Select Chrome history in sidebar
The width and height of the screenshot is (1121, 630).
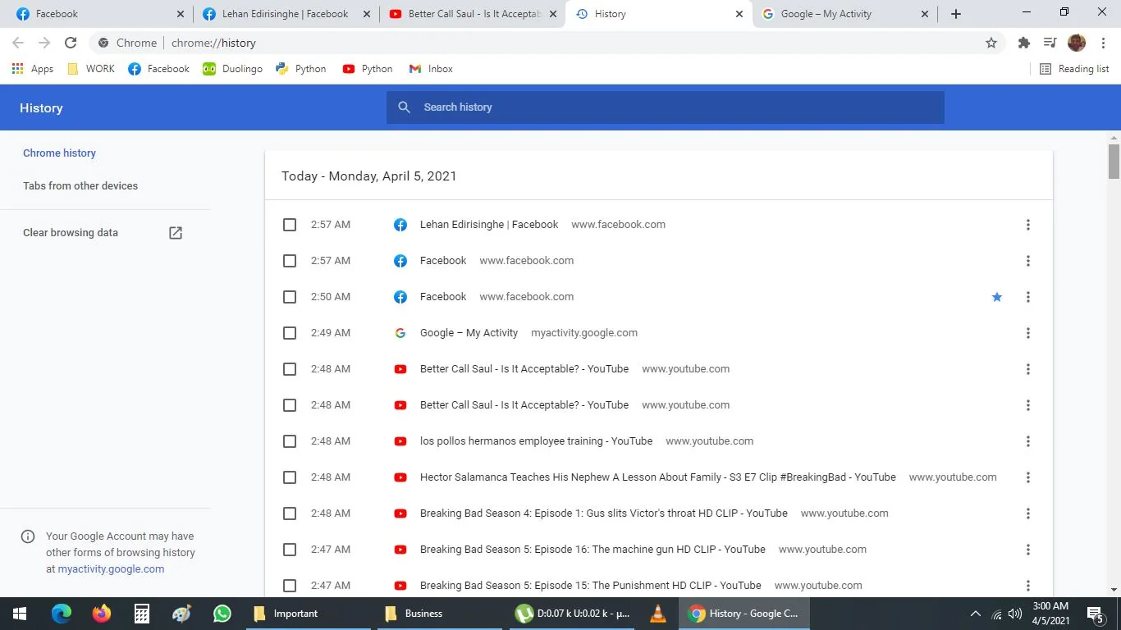point(59,153)
